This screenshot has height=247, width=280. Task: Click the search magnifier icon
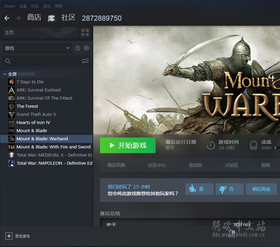point(8,61)
